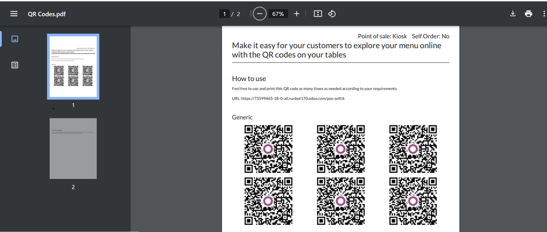This screenshot has height=232, width=547.
Task: Click the current page number field
Action: [x=224, y=14]
